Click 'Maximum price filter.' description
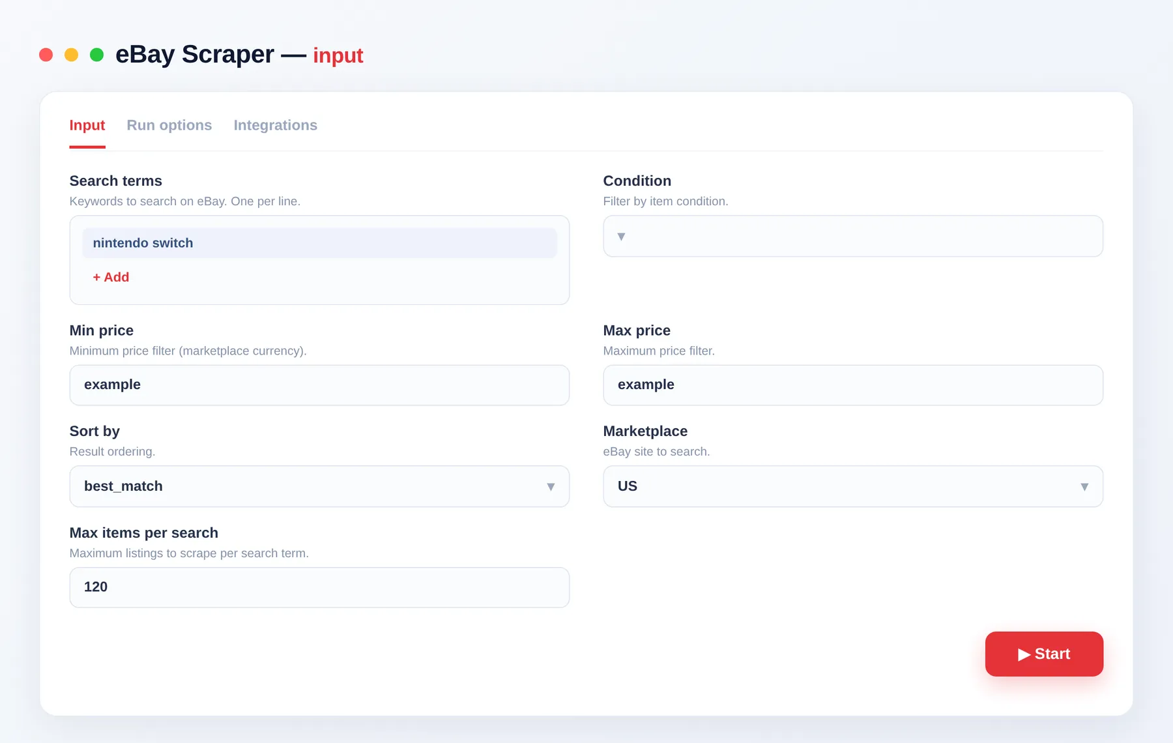 [x=659, y=351]
